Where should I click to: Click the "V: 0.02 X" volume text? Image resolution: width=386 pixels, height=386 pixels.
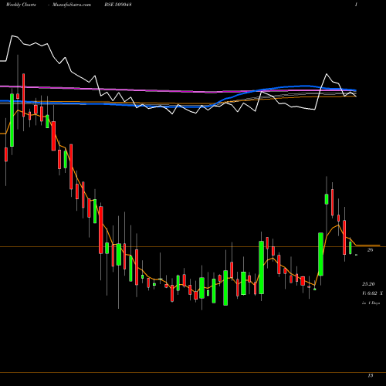pos(372,293)
